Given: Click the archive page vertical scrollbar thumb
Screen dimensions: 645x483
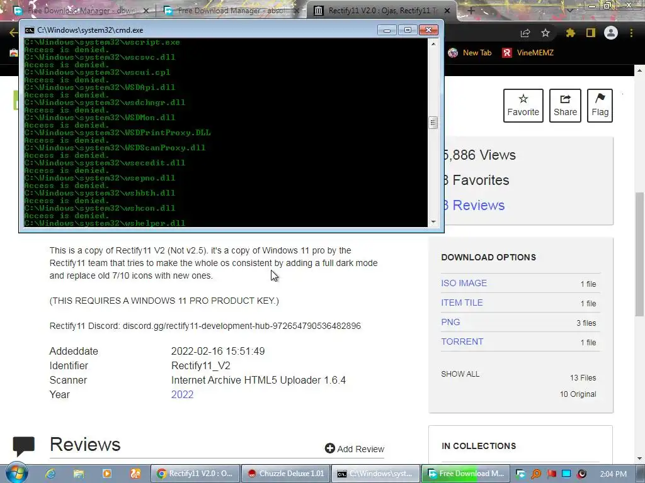Looking at the screenshot, I should (639, 253).
